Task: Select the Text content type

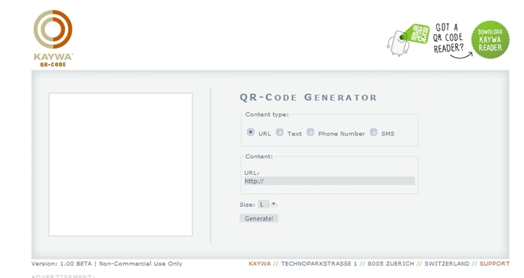Action: coord(280,132)
